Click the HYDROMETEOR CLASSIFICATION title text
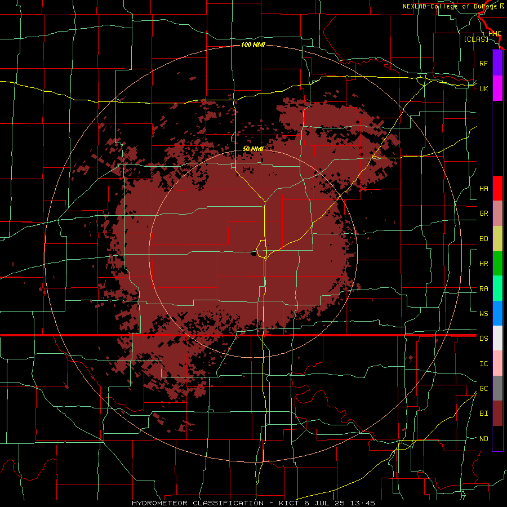 click(198, 503)
